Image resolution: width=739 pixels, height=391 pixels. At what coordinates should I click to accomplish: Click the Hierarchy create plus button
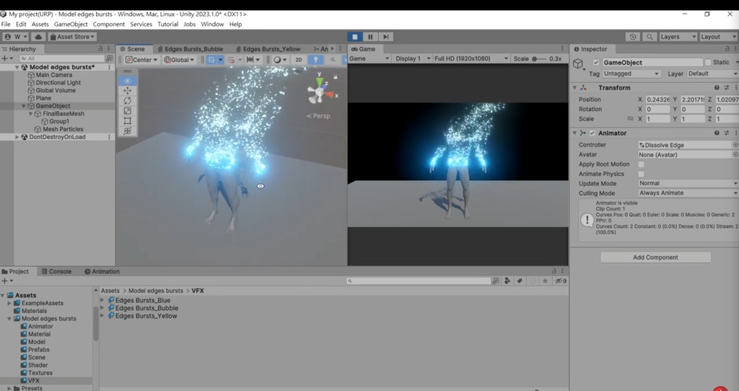coord(4,58)
